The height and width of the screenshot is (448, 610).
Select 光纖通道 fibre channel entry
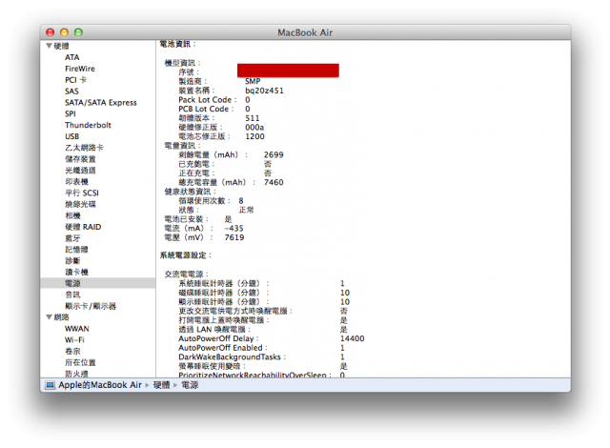click(80, 171)
